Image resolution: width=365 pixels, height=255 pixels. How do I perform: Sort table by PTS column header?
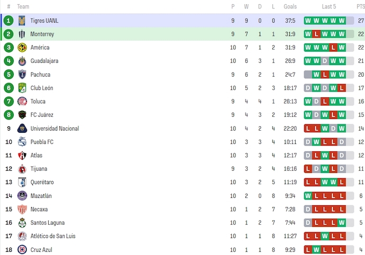click(360, 6)
